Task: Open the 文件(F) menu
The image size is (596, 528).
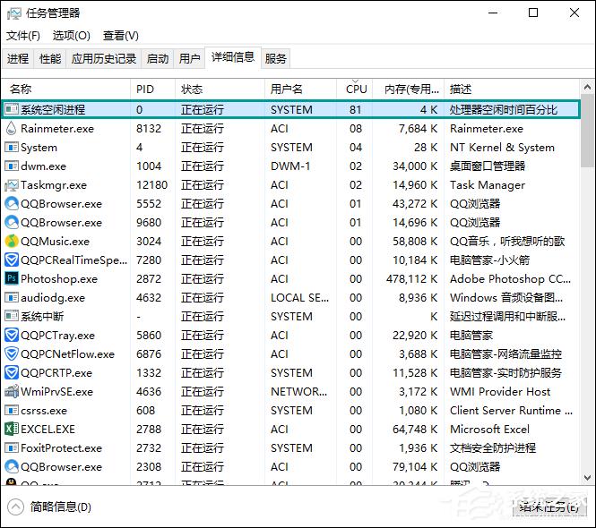Action: coord(23,36)
